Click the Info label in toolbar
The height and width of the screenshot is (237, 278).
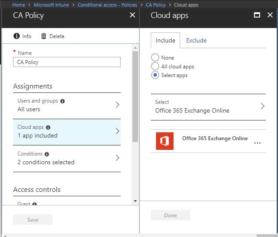point(27,36)
